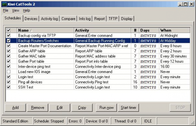The image size is (196, 126).
Task: Sort by the Activity column header
Action: click(x=102, y=30)
